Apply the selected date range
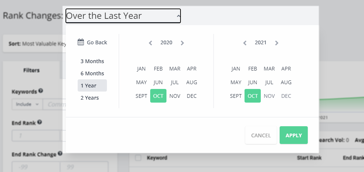 [294, 135]
